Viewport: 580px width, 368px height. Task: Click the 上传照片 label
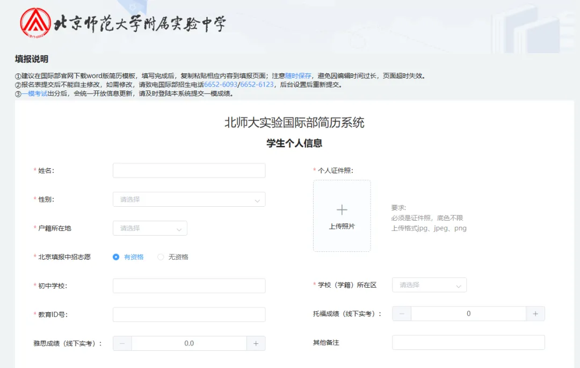[342, 226]
